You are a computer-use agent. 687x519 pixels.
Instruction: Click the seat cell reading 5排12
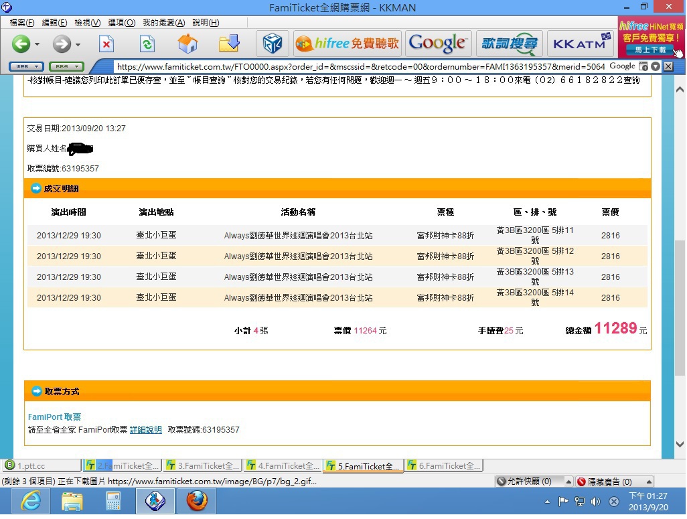coord(534,256)
